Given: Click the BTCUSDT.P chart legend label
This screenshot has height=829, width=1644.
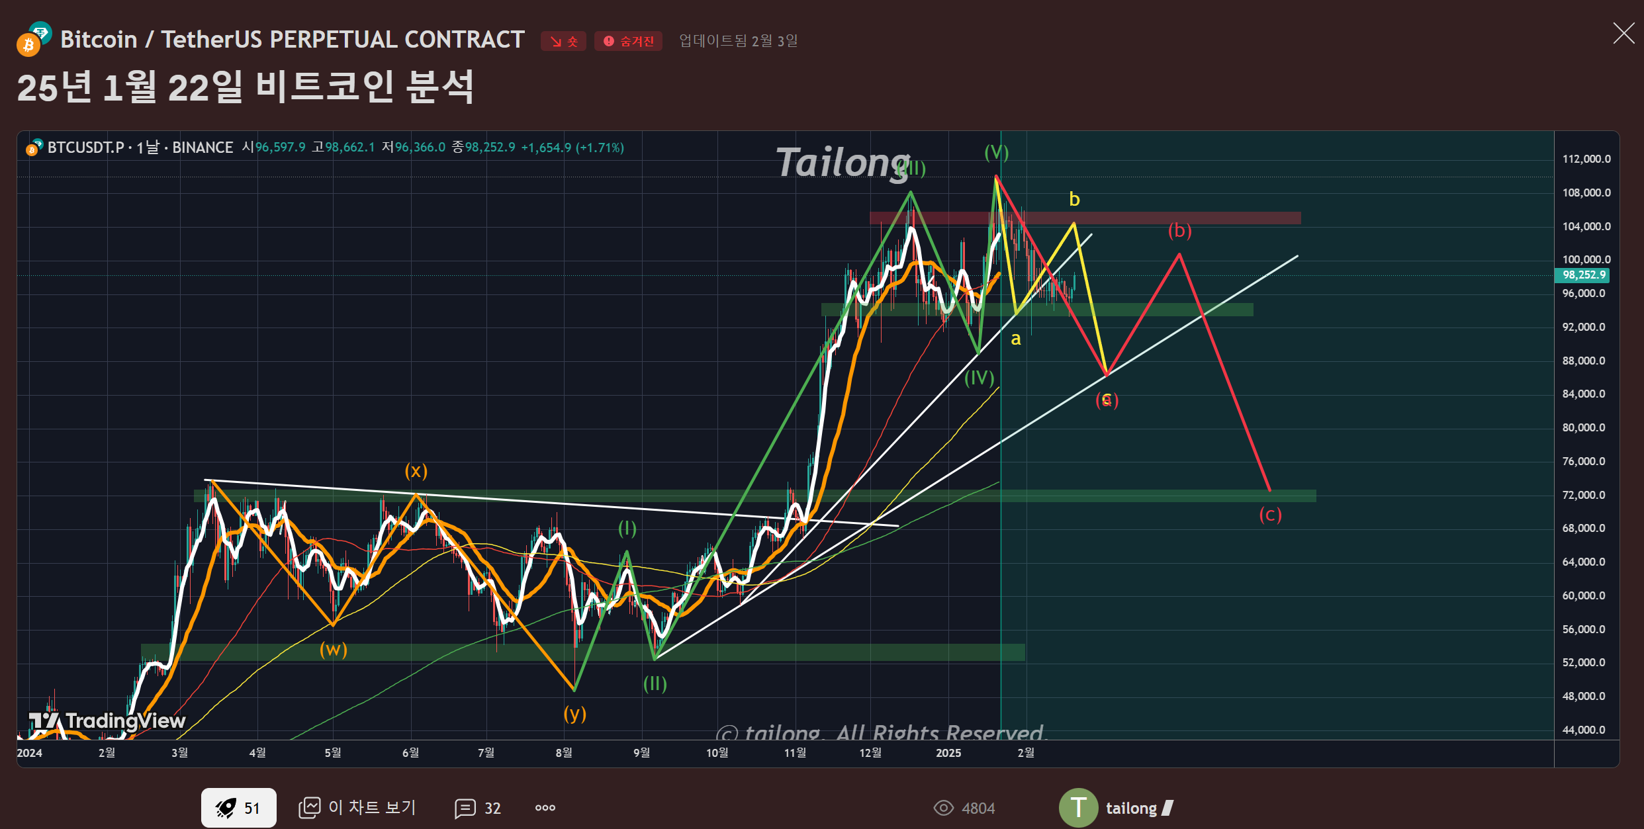Looking at the screenshot, I should [86, 148].
